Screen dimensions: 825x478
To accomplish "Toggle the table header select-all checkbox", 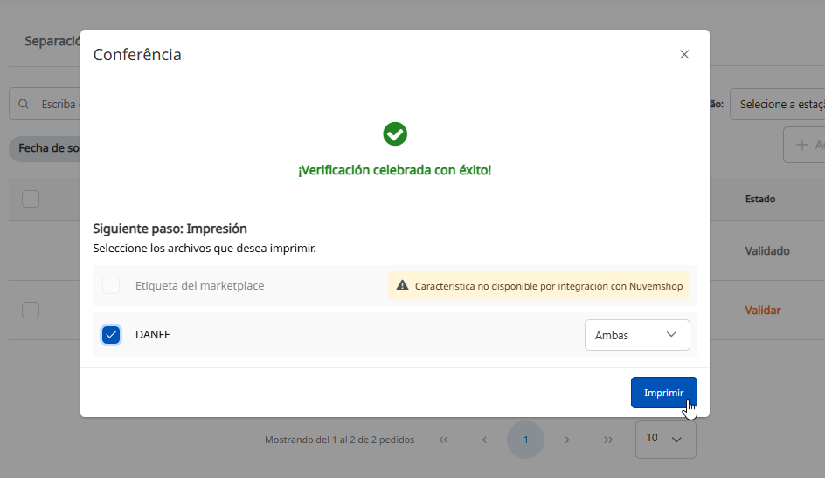I will pos(31,199).
